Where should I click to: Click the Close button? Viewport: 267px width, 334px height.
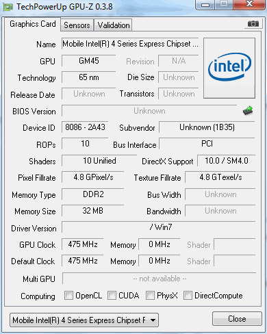click(237, 318)
